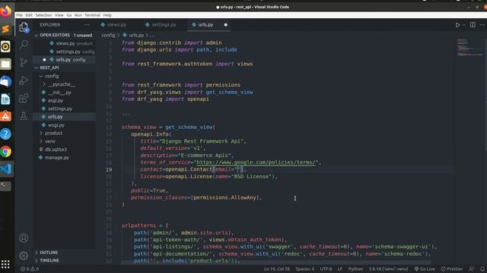The width and height of the screenshot is (487, 273).
Task: Open Explorer panel more actions ellipsis
Action: coord(87,25)
